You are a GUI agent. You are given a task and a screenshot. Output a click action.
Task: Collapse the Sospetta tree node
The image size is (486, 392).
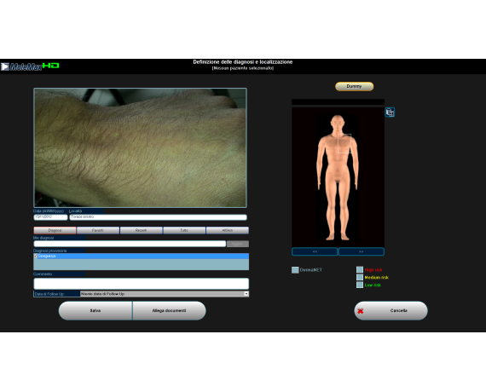(35, 256)
